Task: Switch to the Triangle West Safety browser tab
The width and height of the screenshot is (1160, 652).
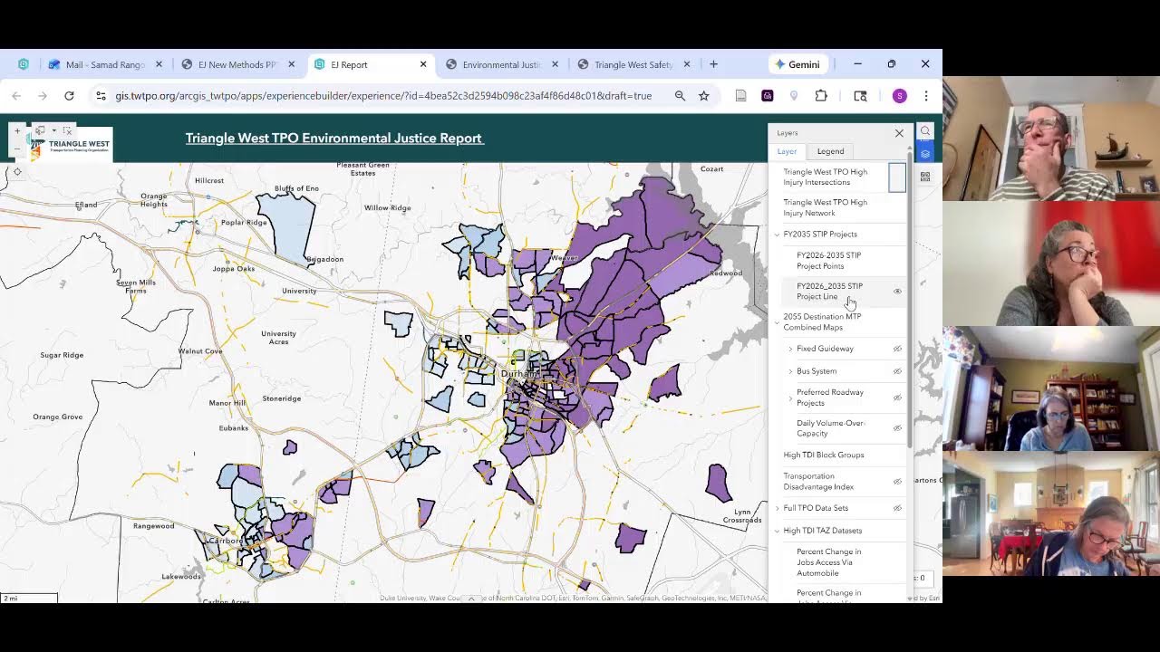Action: pos(633,64)
